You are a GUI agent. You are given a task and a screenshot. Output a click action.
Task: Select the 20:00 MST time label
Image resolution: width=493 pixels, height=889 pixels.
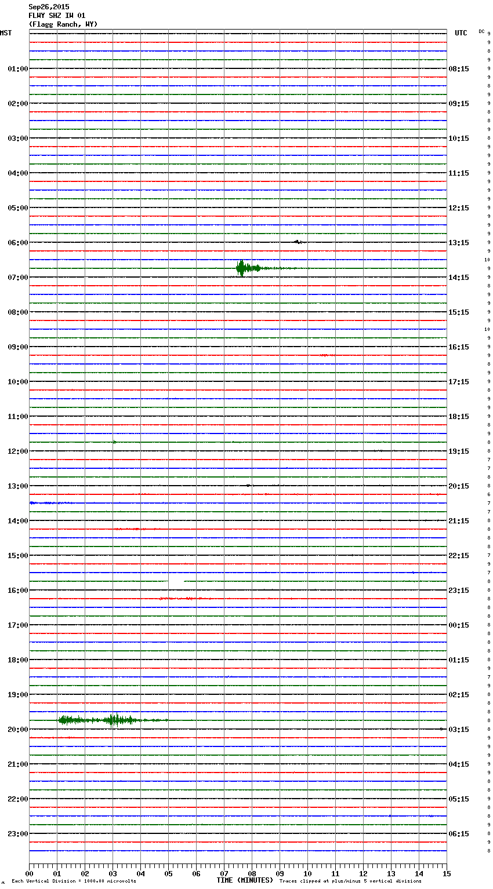pyautogui.click(x=17, y=730)
